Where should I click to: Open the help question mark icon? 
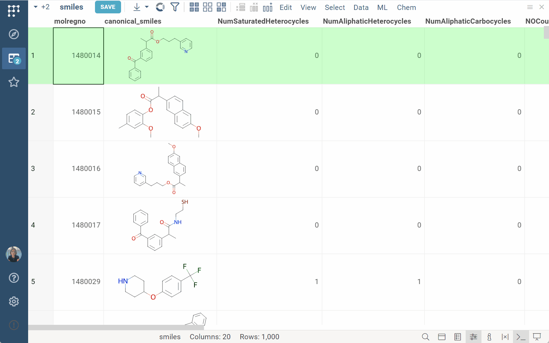coord(14,278)
